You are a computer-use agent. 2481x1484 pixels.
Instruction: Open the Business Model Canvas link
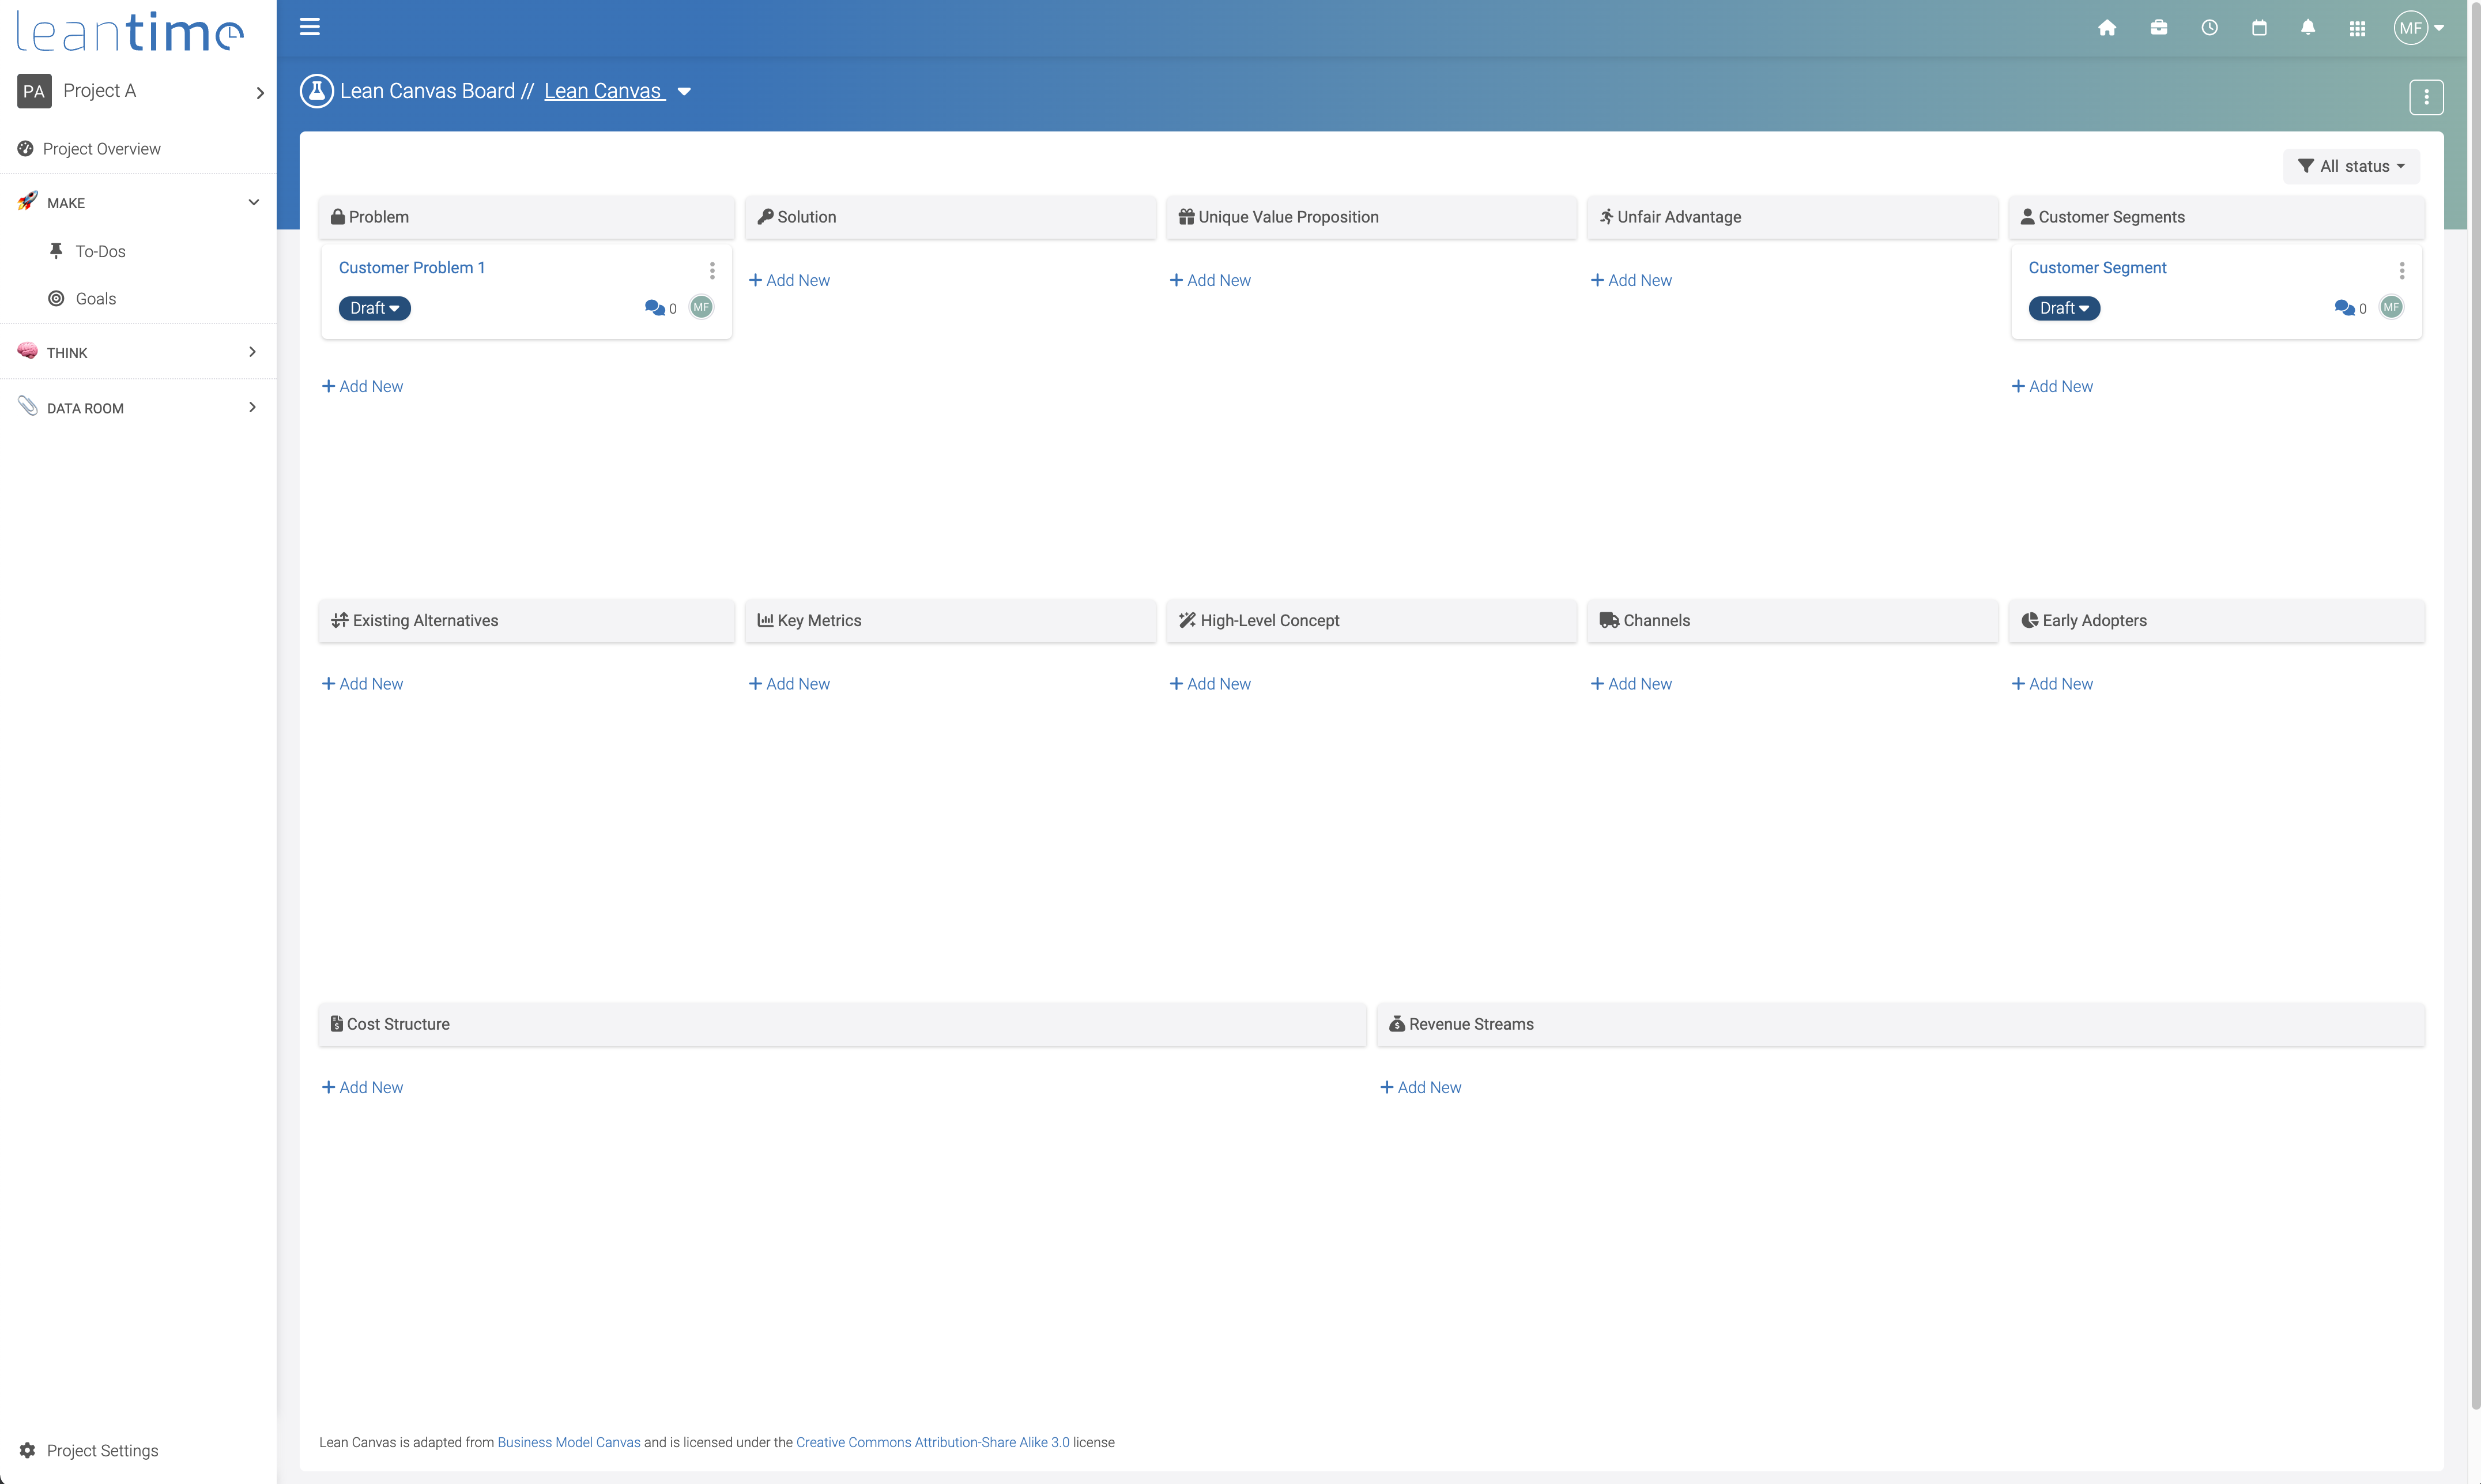click(569, 1442)
